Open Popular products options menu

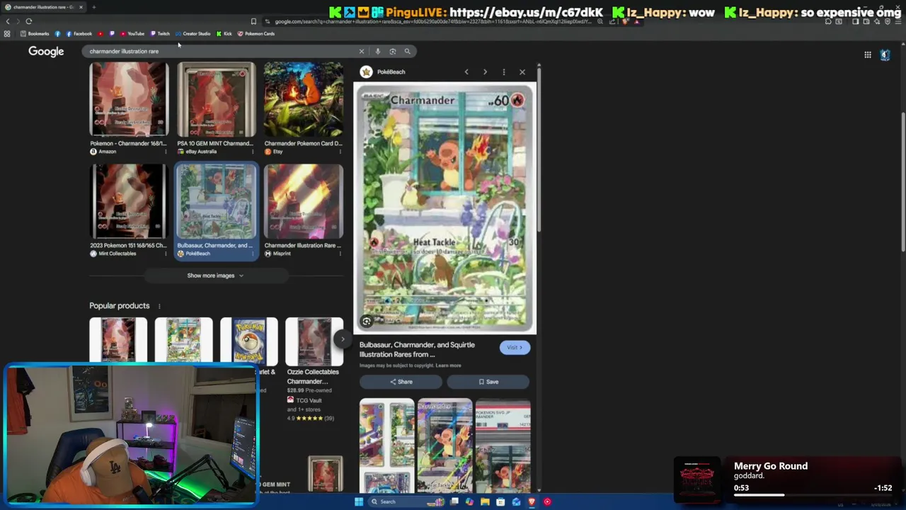pyautogui.click(x=159, y=306)
